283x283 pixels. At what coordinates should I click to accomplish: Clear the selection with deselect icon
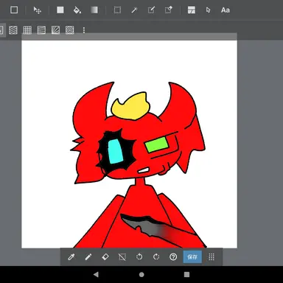[122, 257]
